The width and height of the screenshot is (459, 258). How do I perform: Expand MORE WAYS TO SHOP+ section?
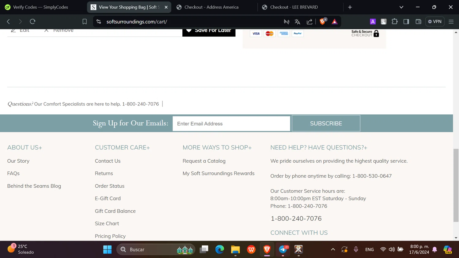(217, 147)
